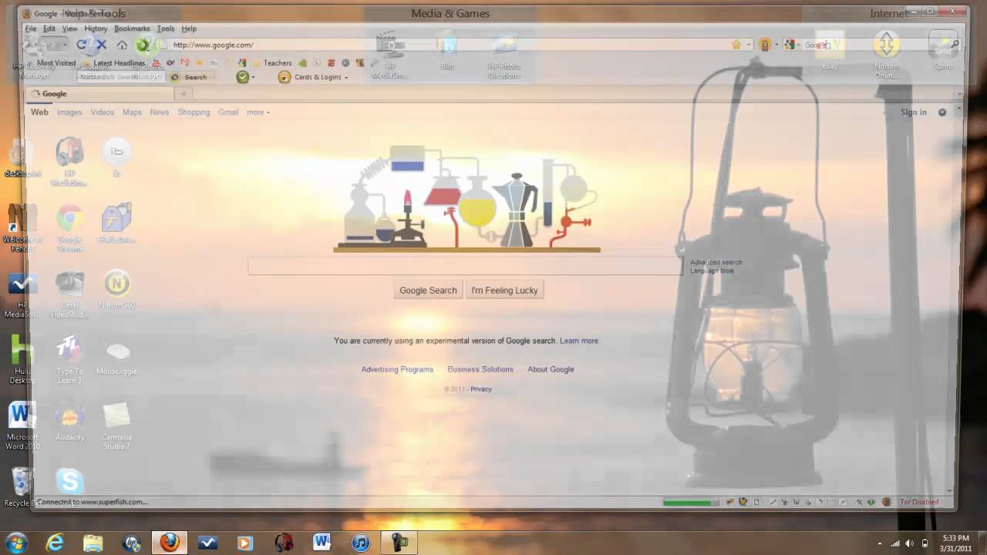Image resolution: width=987 pixels, height=555 pixels.
Task: Open iTunes from the taskbar
Action: pos(361,543)
